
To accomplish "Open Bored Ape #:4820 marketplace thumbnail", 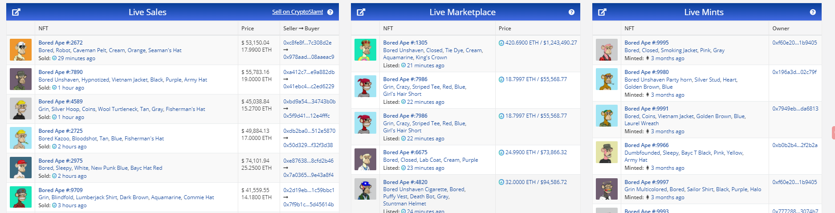I will [x=366, y=189].
